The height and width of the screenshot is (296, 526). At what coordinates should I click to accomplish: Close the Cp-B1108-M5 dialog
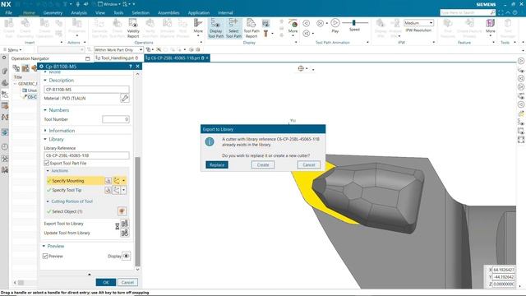tap(137, 67)
